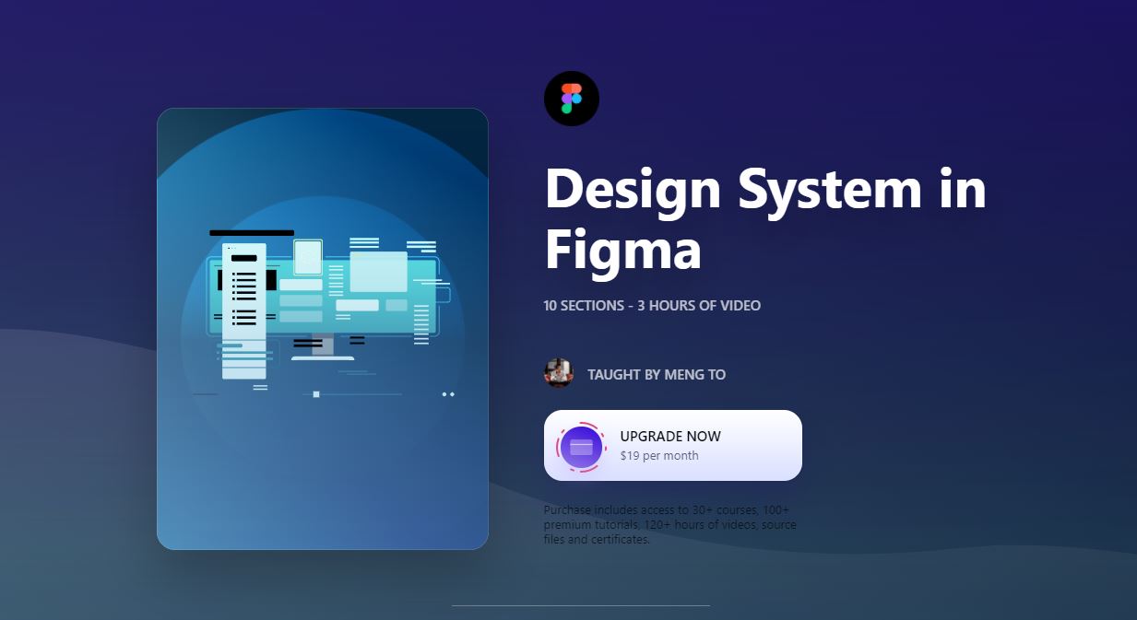Click '10 Sections - 3 Hours of Video' text
1137x620 pixels.
coord(652,305)
